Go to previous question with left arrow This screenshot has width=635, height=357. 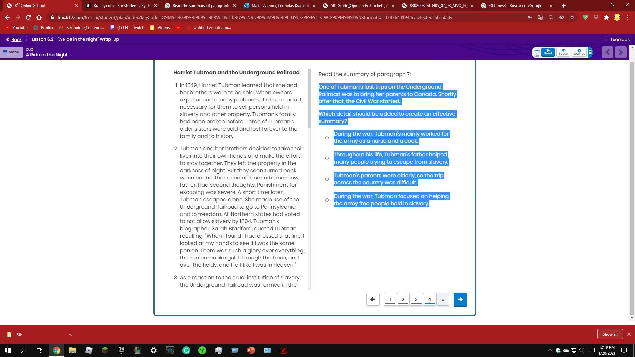[373, 299]
